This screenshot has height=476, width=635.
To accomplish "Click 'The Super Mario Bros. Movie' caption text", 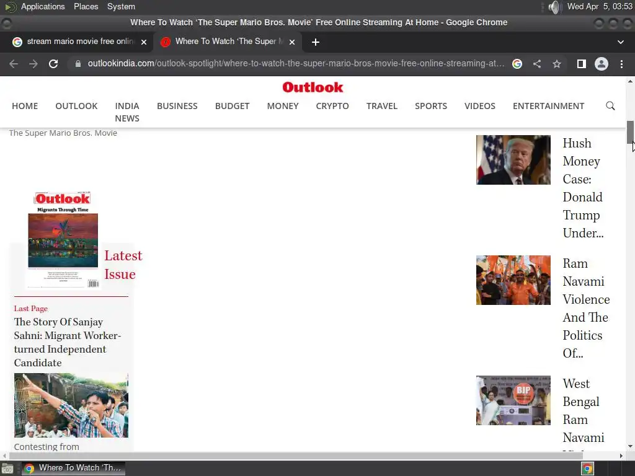I will click(x=63, y=133).
